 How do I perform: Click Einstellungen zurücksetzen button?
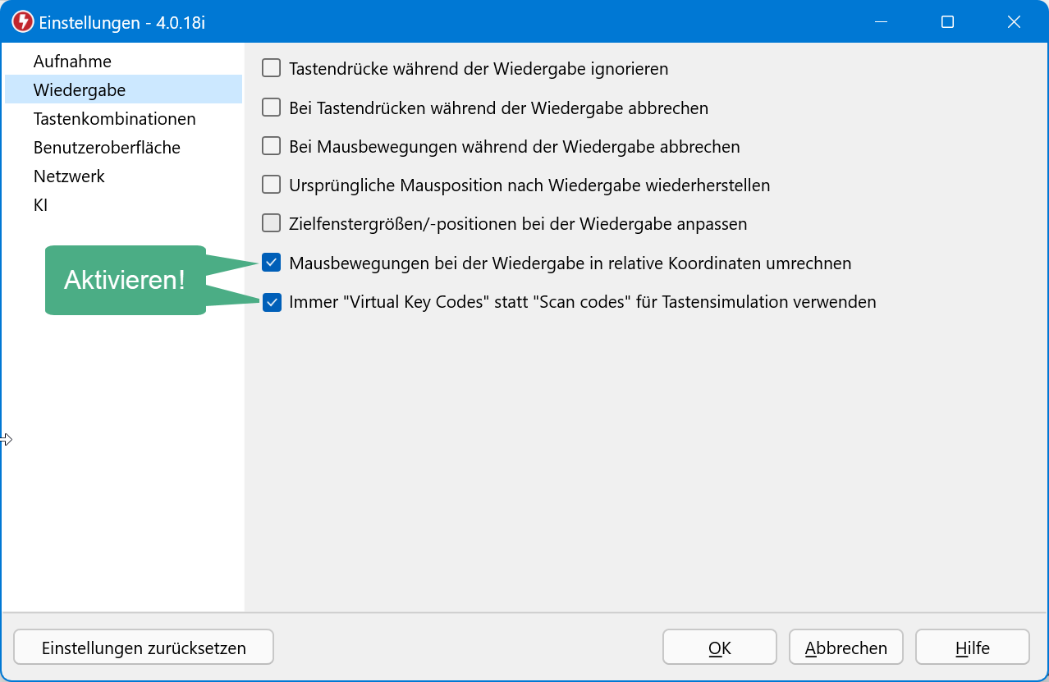point(144,648)
